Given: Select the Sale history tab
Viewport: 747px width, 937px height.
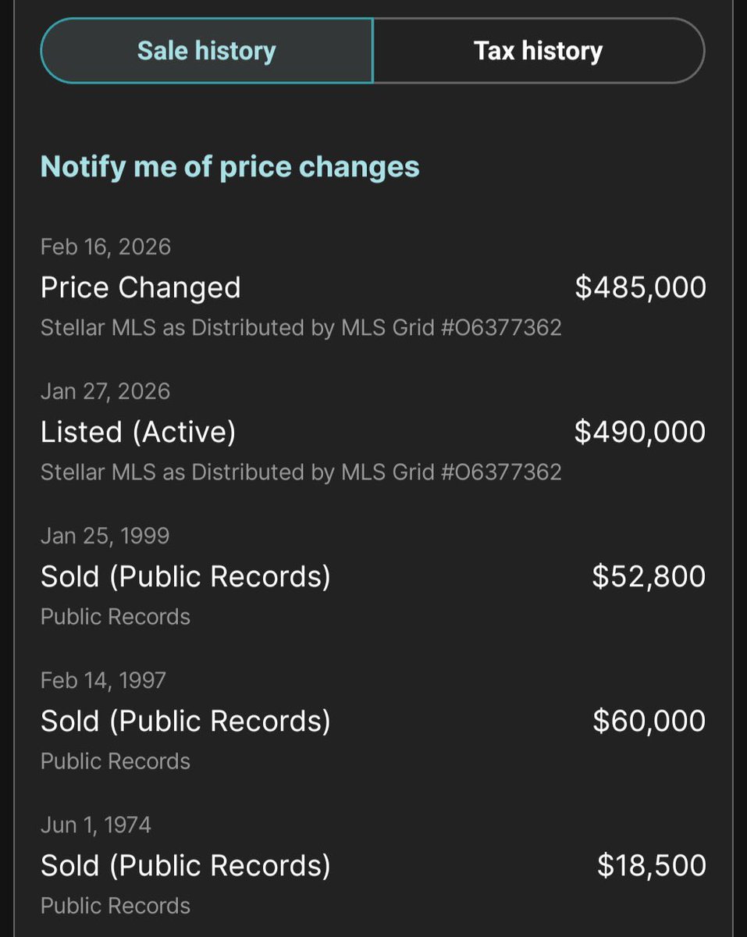Looking at the screenshot, I should click(x=207, y=52).
